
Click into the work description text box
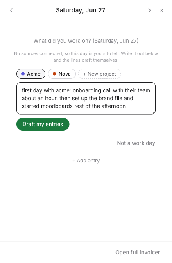pos(86,98)
